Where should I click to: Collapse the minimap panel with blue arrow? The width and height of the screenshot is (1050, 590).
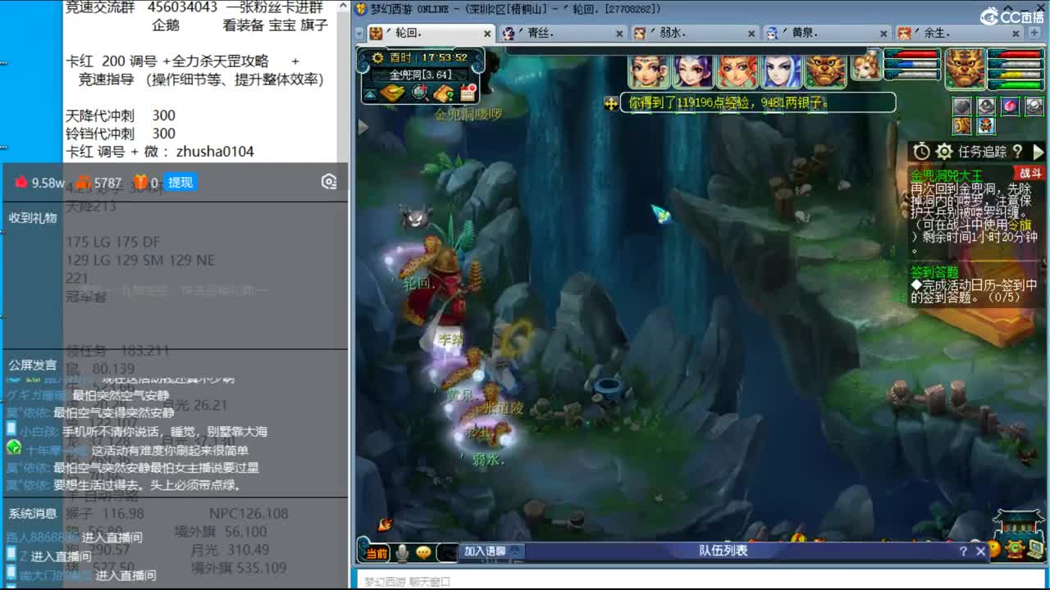(370, 94)
